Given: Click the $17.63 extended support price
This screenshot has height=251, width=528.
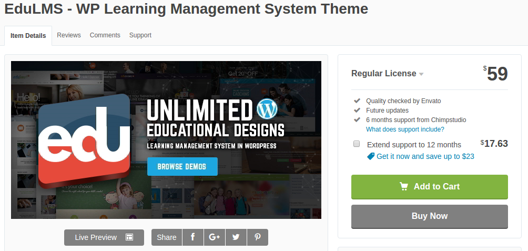Looking at the screenshot, I should pos(494,144).
